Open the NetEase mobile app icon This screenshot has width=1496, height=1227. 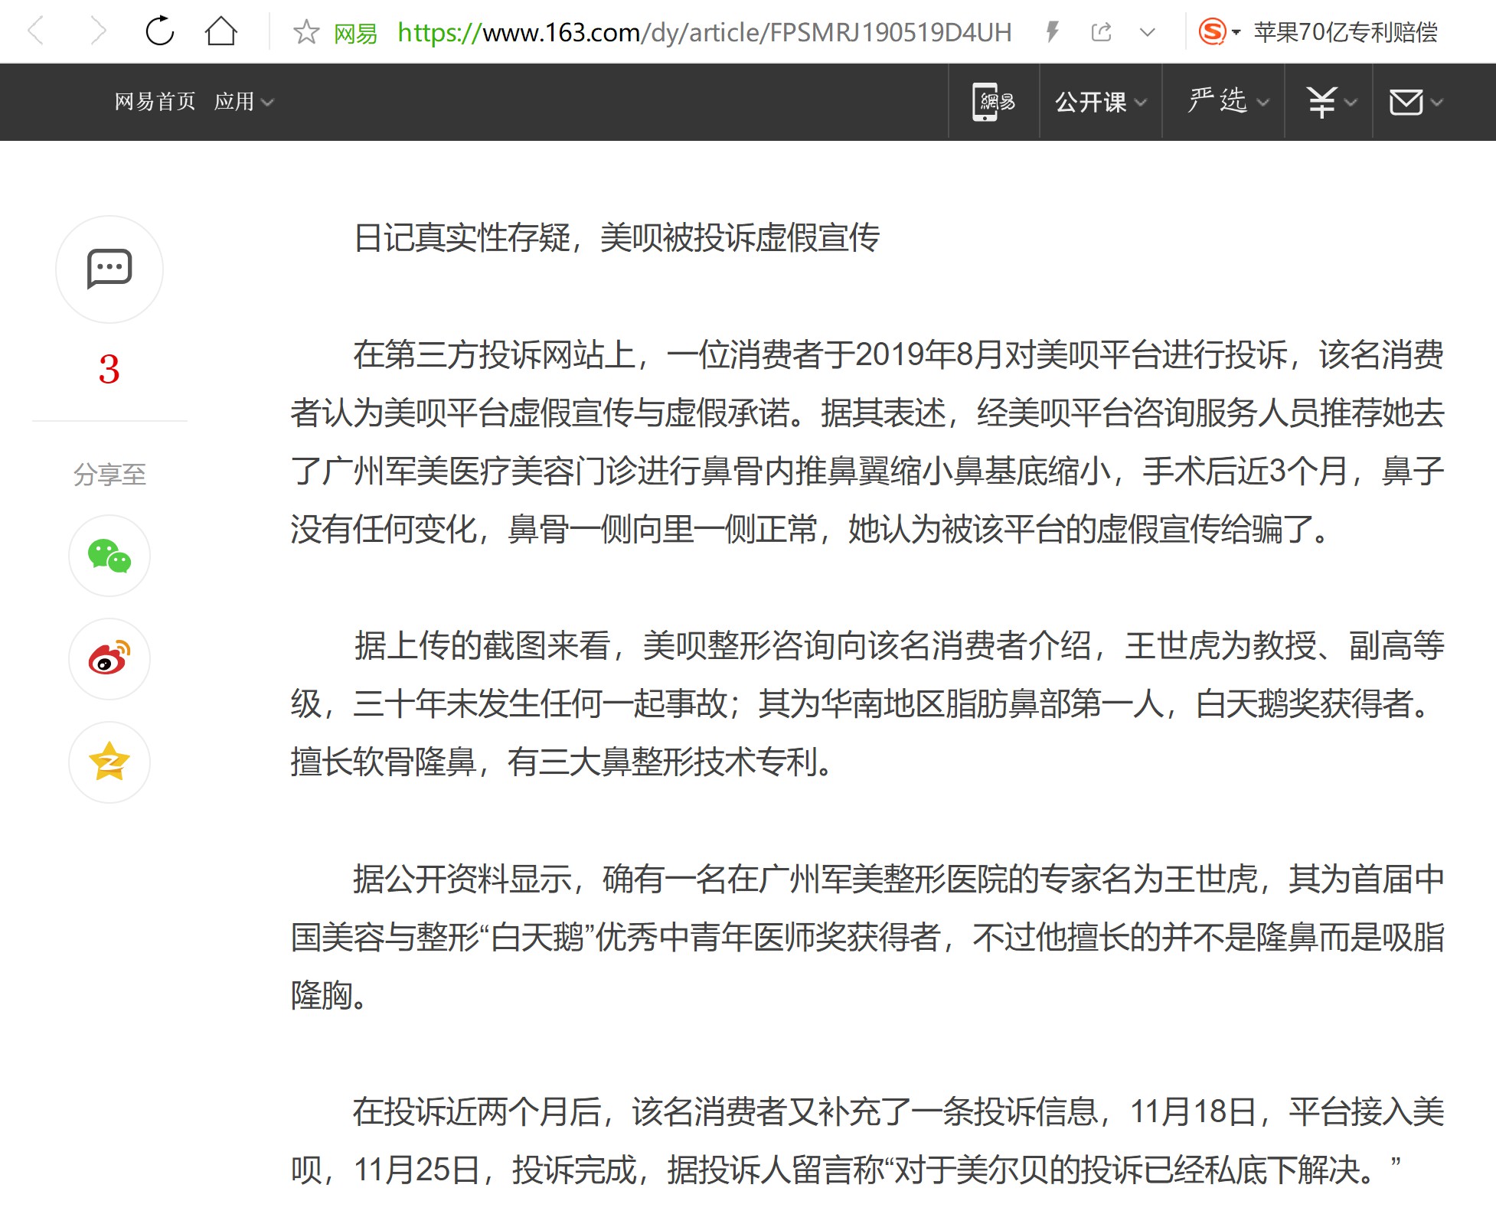pos(994,101)
